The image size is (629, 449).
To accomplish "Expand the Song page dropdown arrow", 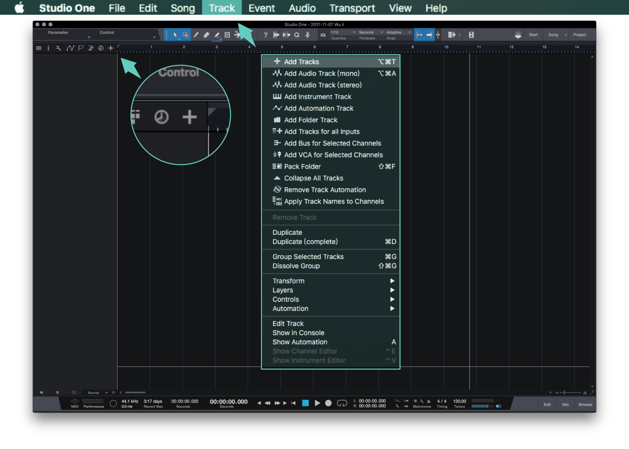I will (x=566, y=35).
